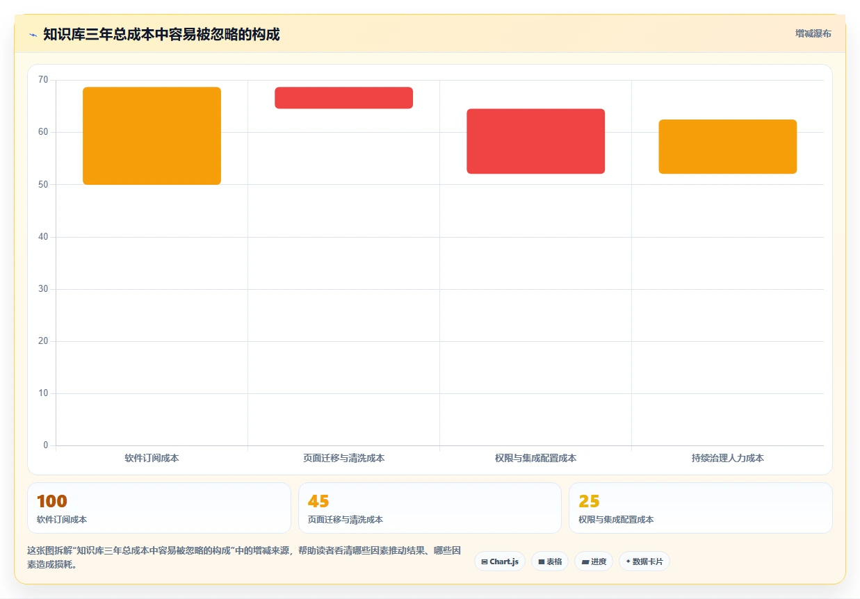Click the red 页面迁移与清洗成本 bar

[x=343, y=98]
